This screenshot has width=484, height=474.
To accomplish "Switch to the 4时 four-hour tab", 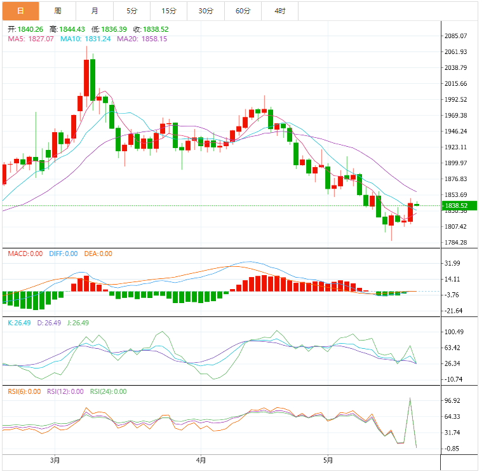I will click(280, 11).
